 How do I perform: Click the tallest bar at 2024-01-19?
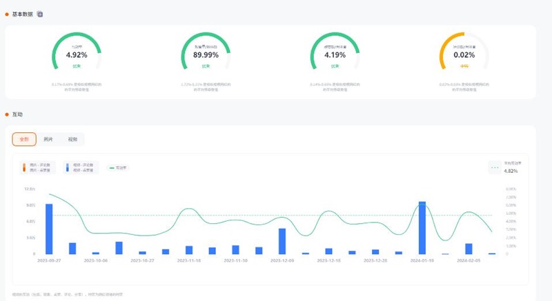pyautogui.click(x=422, y=228)
